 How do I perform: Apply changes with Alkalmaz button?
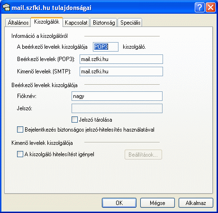pyautogui.click(x=196, y=203)
